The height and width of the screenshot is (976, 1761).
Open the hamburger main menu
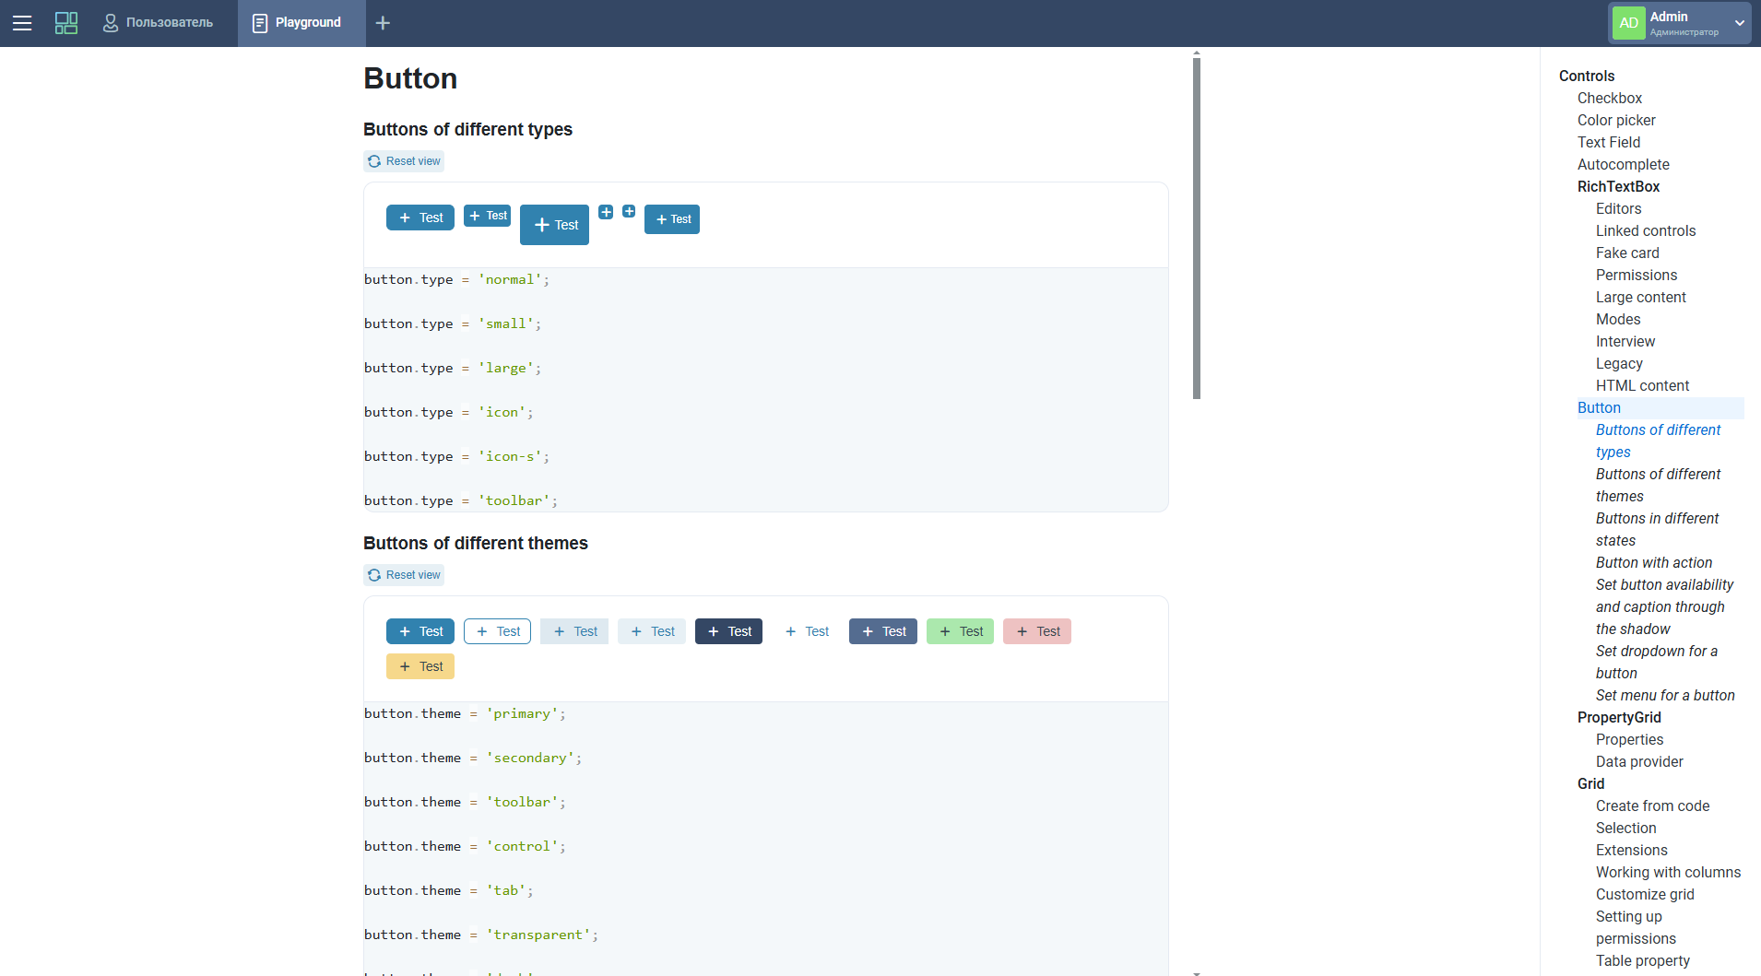point(22,23)
